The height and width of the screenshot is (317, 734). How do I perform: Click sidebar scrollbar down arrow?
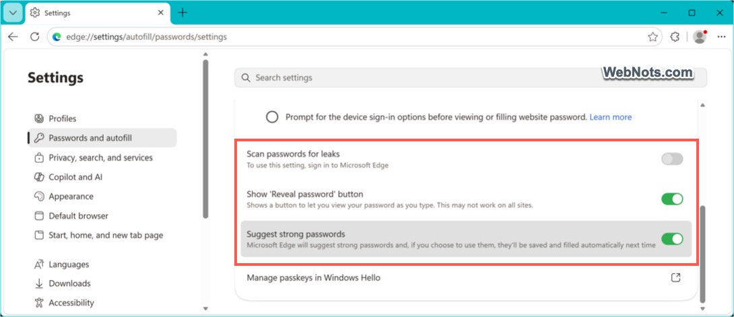coord(205,308)
